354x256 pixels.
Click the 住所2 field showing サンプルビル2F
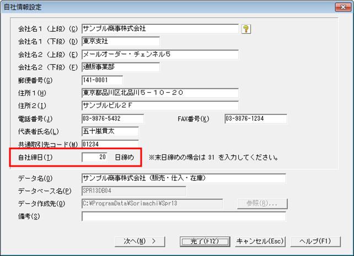click(160, 105)
